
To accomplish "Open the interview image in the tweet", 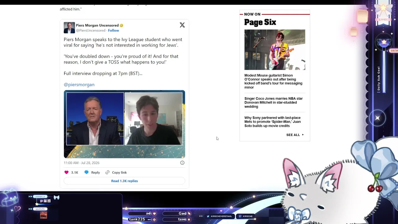I will [x=124, y=124].
